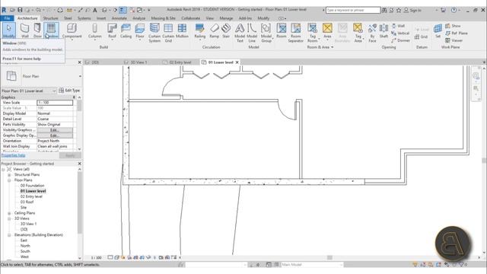This screenshot has height=274, width=487.
Task: Select the Curtain System tool
Action: (154, 33)
